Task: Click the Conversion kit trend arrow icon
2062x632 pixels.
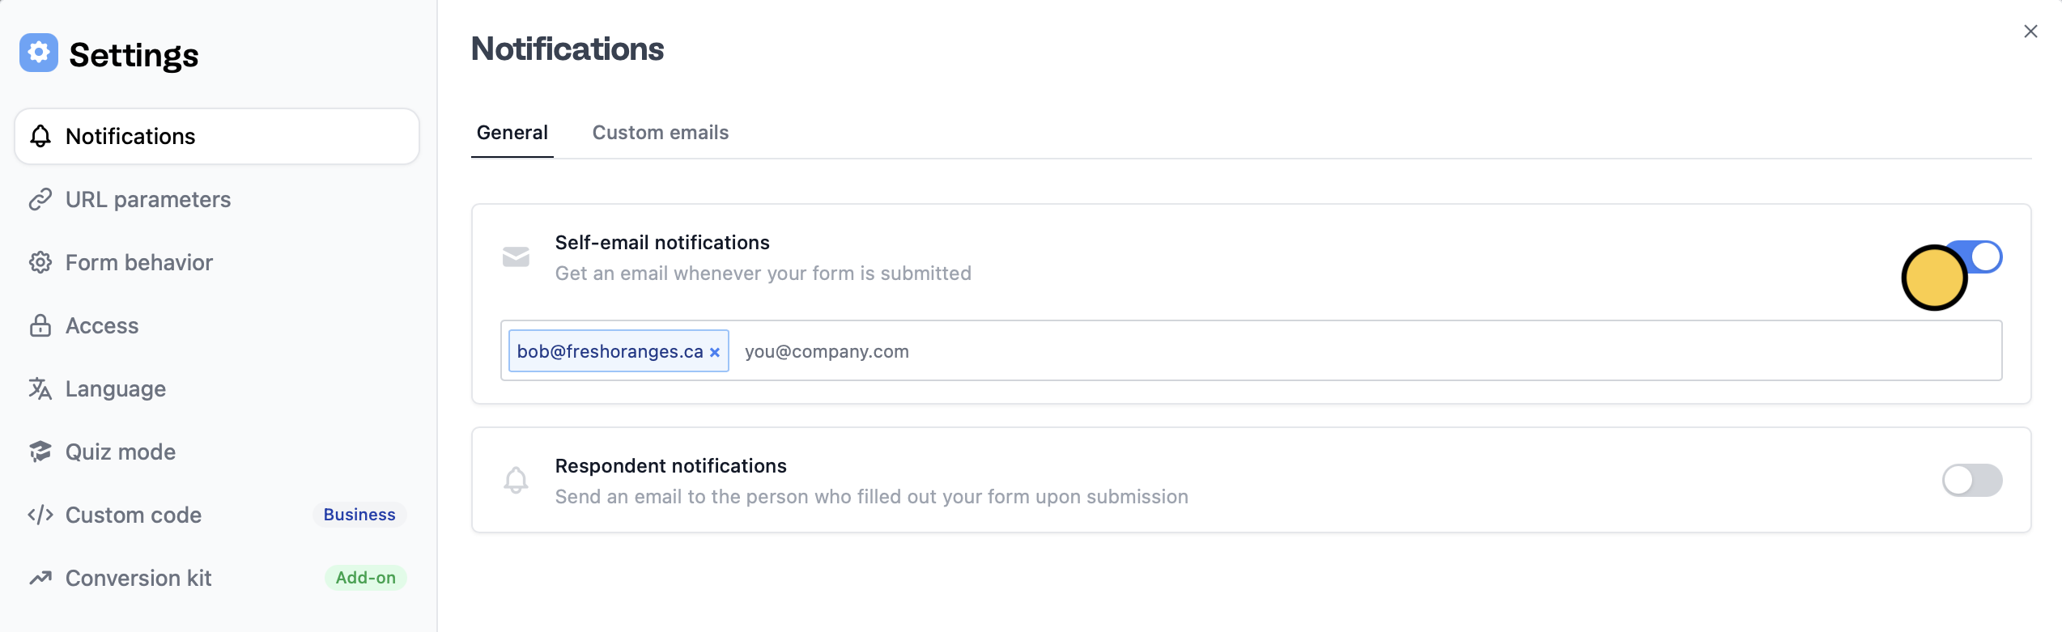Action: tap(40, 578)
